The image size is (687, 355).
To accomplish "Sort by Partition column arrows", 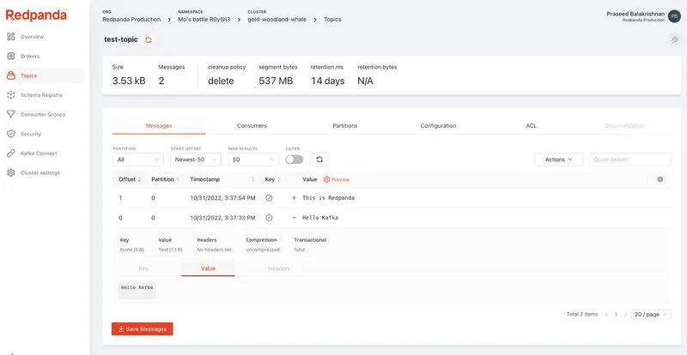I will click(178, 179).
